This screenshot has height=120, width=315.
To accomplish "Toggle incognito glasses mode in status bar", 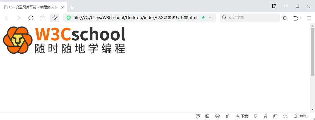I will 255,116.
